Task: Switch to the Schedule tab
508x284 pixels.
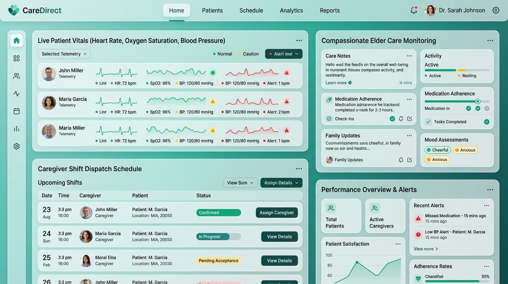Action: (x=251, y=10)
